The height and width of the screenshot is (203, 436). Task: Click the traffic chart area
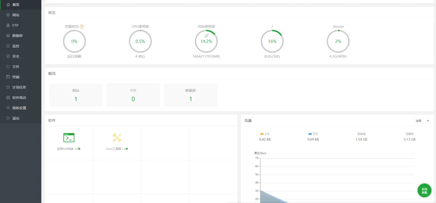pyautogui.click(x=337, y=180)
